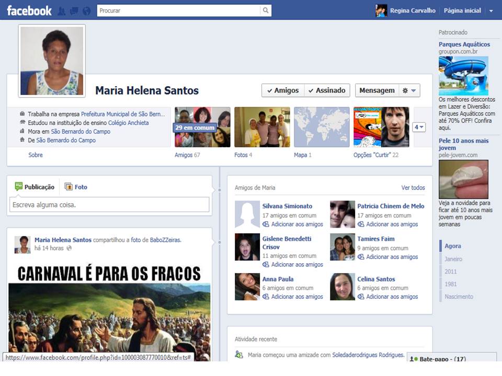502x376 pixels.
Task: Add Silvana Simionato as friend
Action: point(293,224)
